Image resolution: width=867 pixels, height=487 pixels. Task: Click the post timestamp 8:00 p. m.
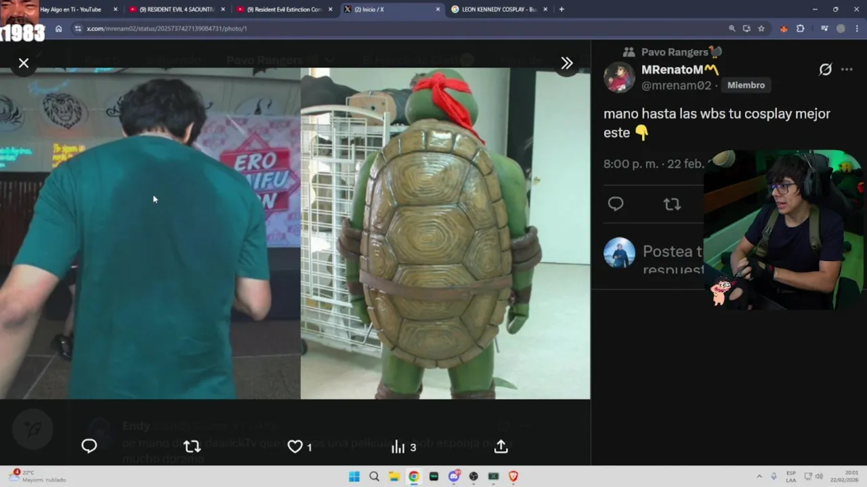click(631, 164)
